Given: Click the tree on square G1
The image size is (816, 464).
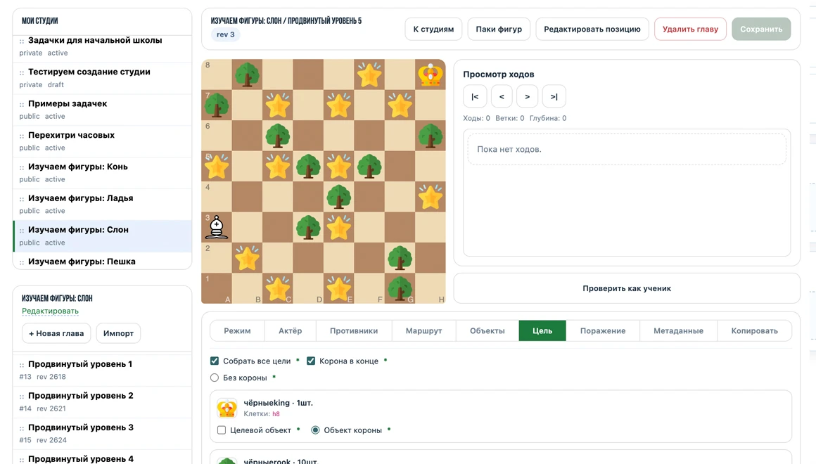Looking at the screenshot, I should click(400, 289).
